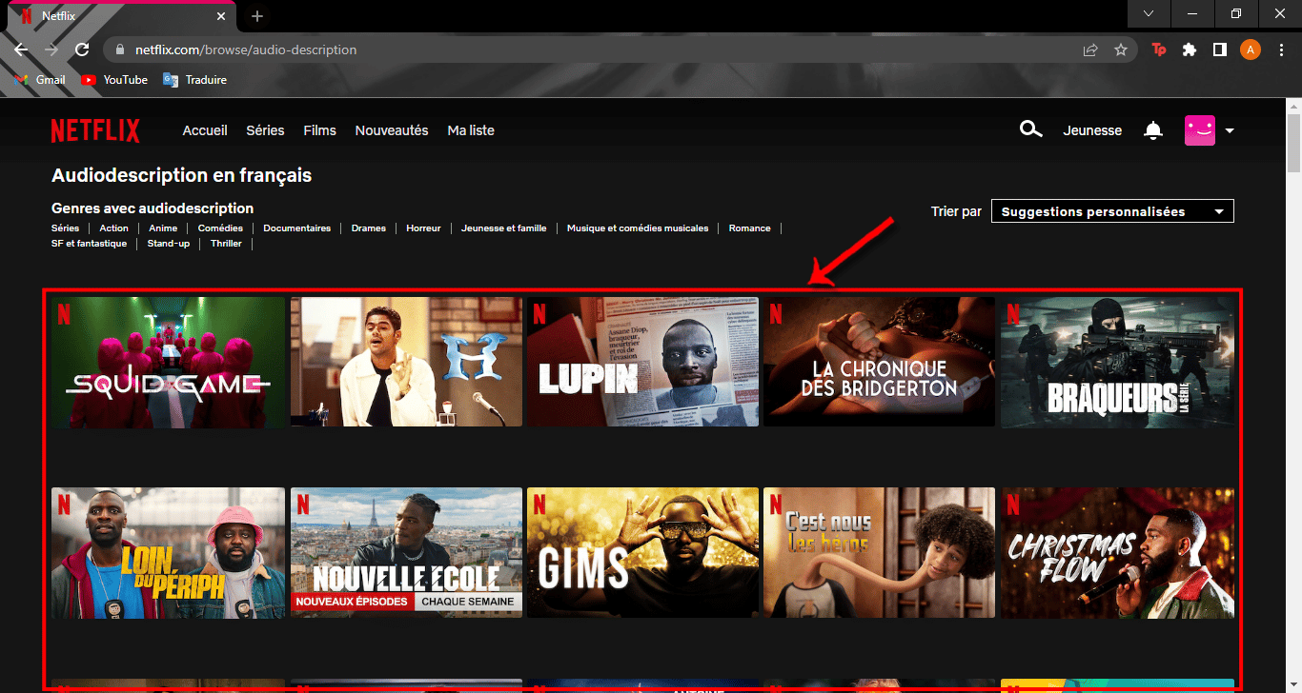Screen dimensions: 1302x693
Task: Open the search magnifier icon
Action: tap(1030, 129)
